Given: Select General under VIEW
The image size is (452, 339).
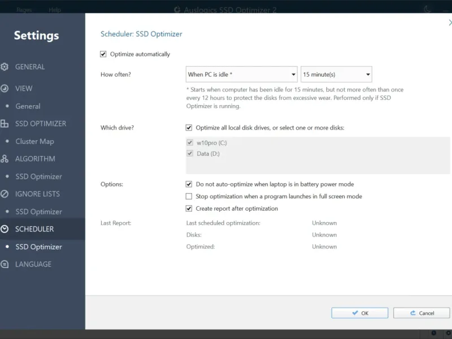Looking at the screenshot, I should tap(28, 106).
